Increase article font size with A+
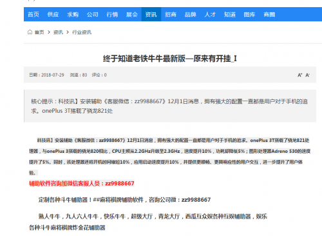Screen dimensions: 322x236 click(299, 75)
